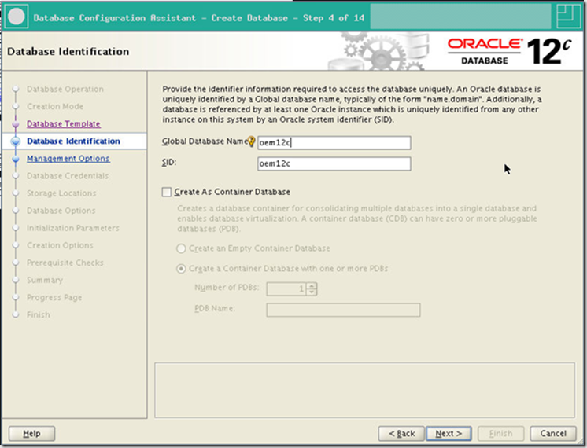
Task: Open the Management Options step link
Action: coord(68,159)
